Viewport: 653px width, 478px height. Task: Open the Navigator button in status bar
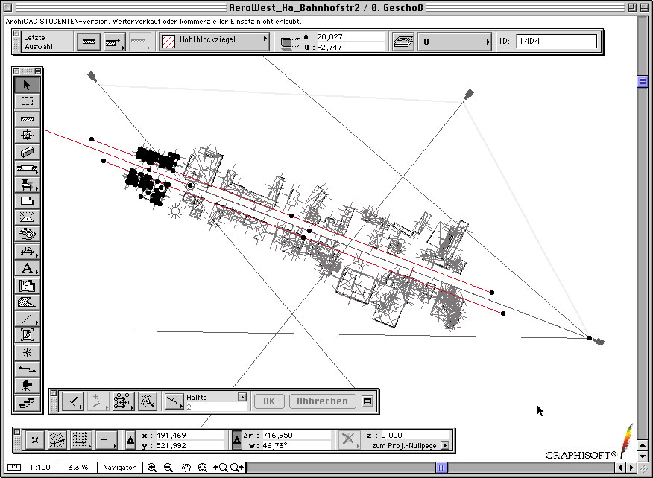119,468
